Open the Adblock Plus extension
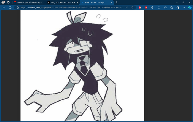Image resolution: width=193 pixels, height=122 pixels. 140,7
